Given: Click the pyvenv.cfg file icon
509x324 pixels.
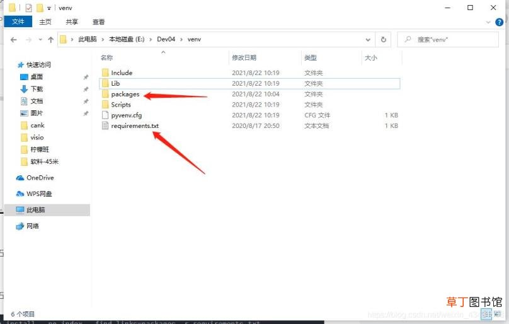Looking at the screenshot, I should 105,115.
